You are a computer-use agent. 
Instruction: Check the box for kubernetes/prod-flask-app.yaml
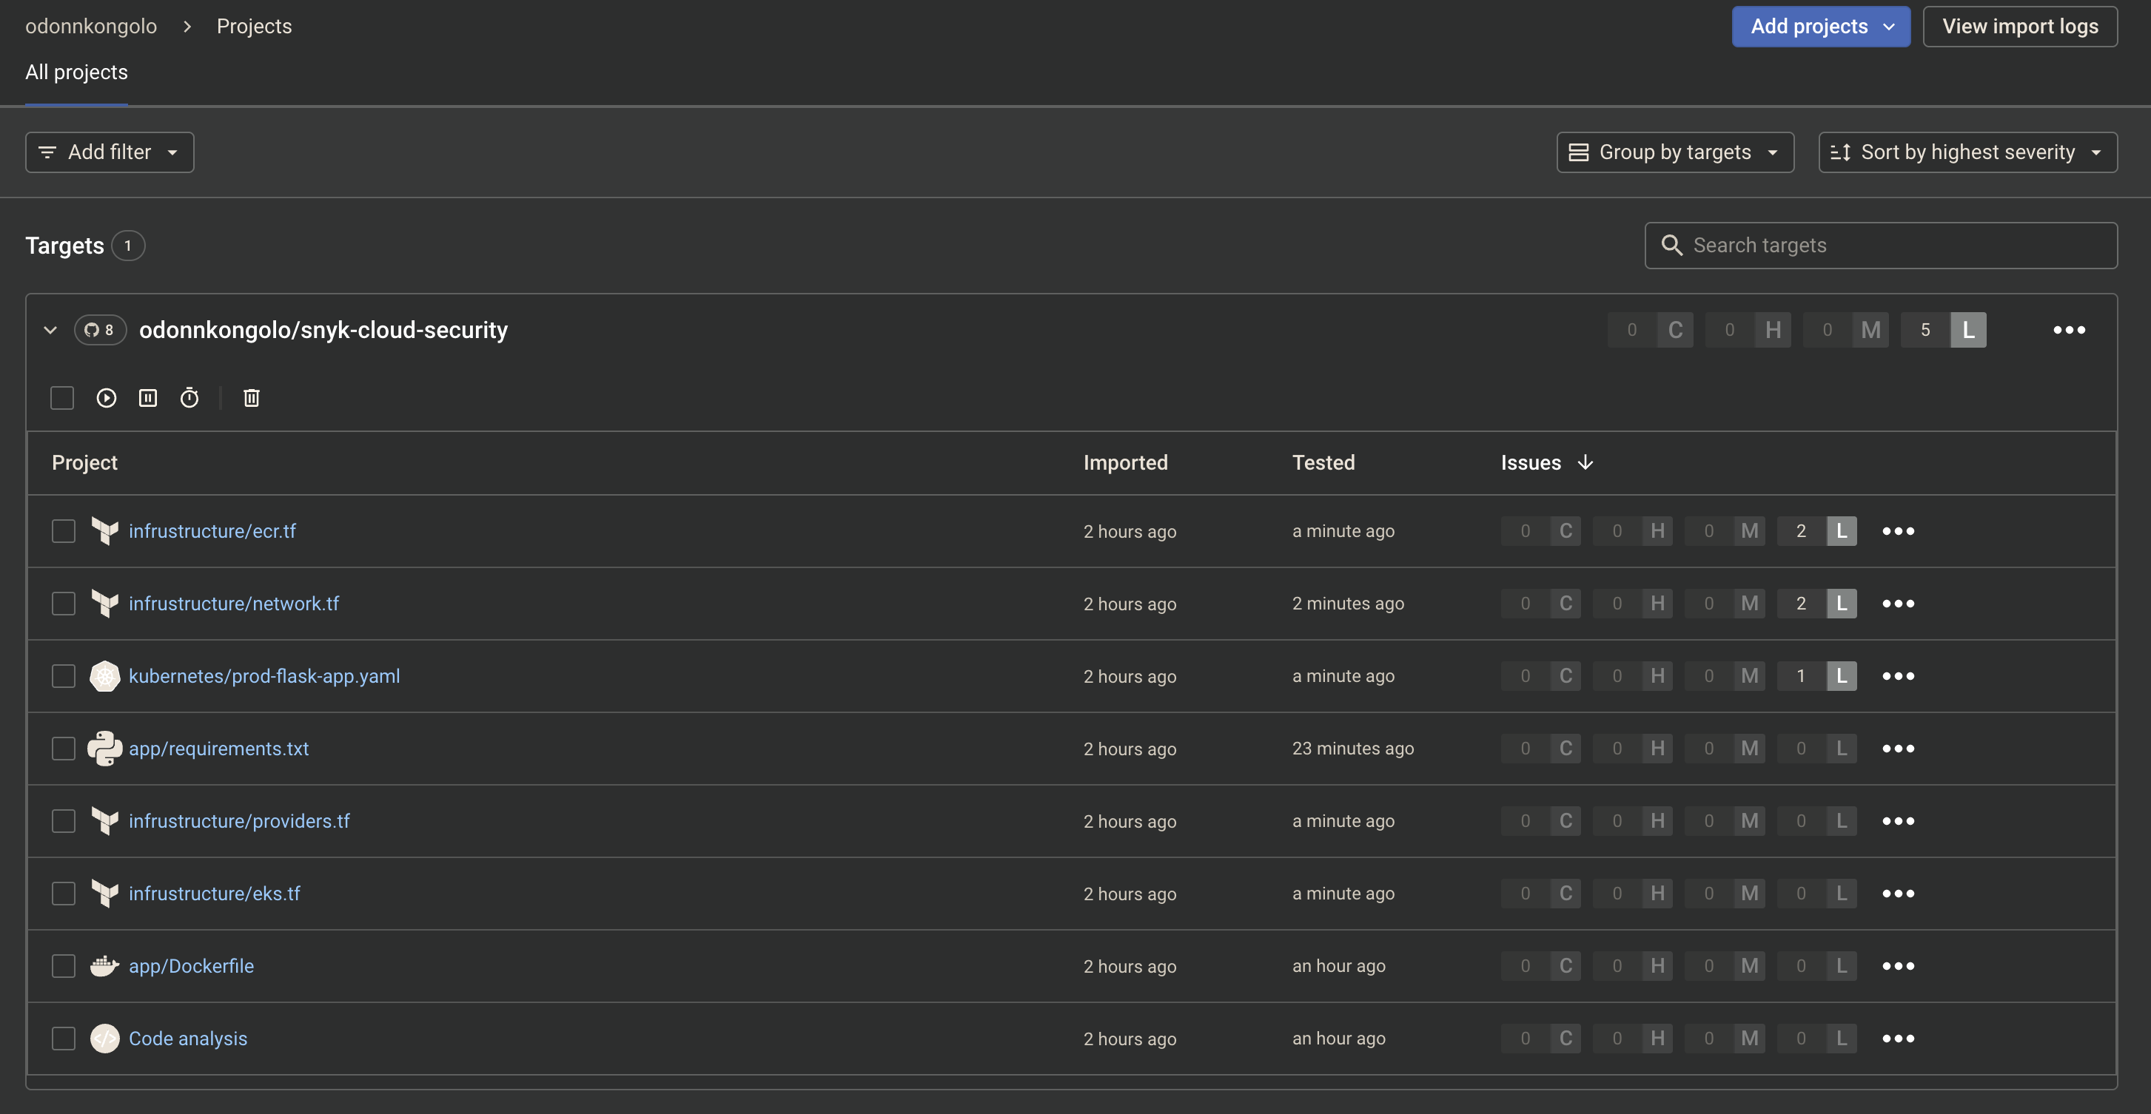[x=64, y=676]
